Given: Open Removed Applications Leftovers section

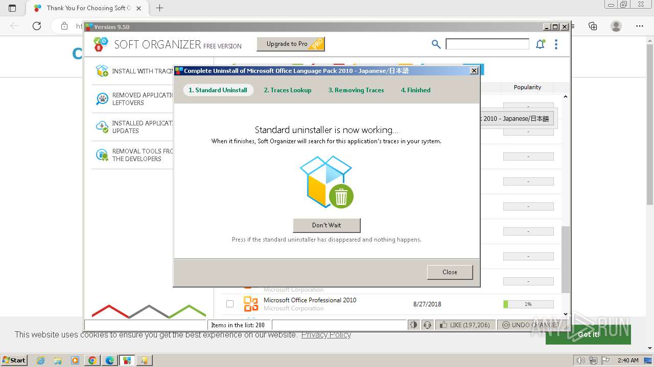Looking at the screenshot, I should [x=133, y=99].
